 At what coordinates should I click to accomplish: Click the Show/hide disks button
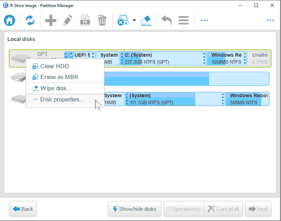tap(134, 209)
